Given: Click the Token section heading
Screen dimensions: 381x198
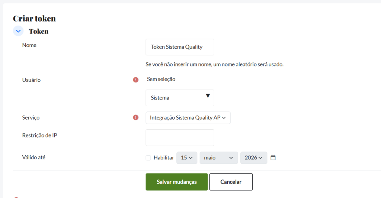Looking at the screenshot, I should [x=39, y=31].
